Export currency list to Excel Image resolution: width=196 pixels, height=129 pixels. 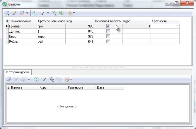coord(62,13)
